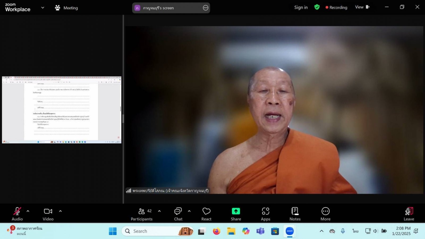Select the Meeting tab
This screenshot has width=425, height=239.
[66, 8]
